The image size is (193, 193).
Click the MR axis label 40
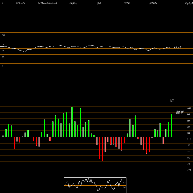(188, 127)
